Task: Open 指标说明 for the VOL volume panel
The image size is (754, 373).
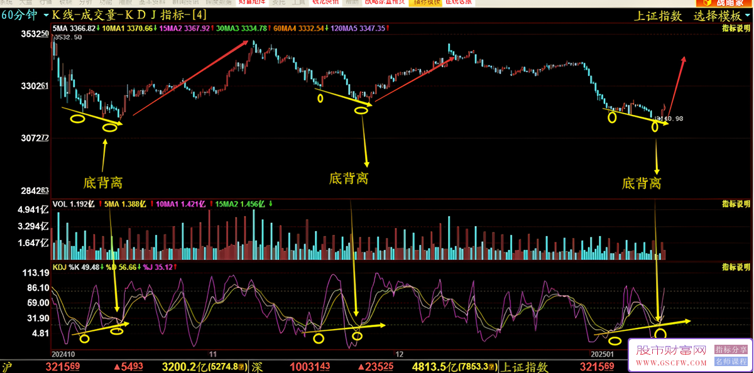Action: click(x=735, y=203)
